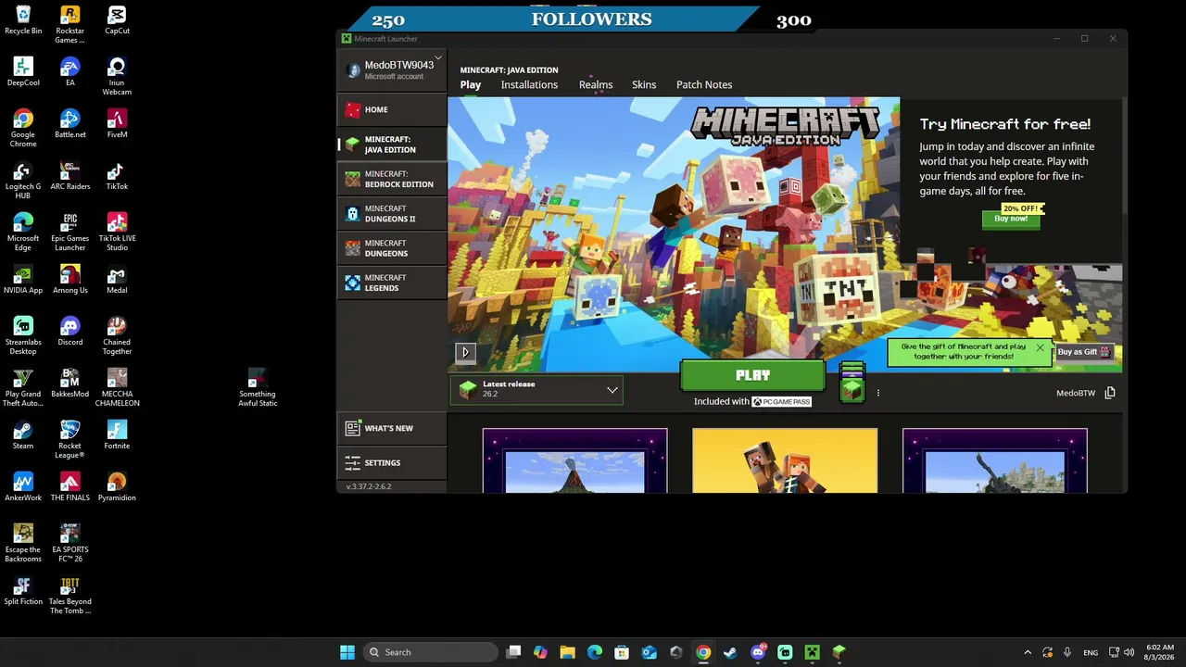
Task: Copy the MedoBTW username icon
Action: (1110, 393)
